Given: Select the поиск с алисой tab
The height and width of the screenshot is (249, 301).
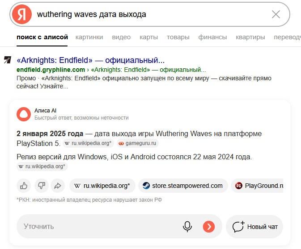Looking at the screenshot, I should pos(42,37).
